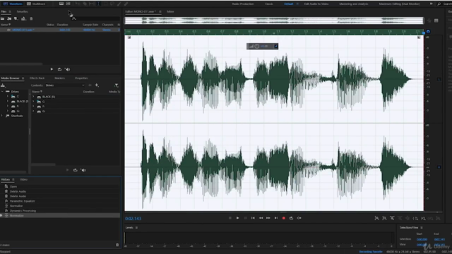The height and width of the screenshot is (254, 452).
Task: Click Play button in transport
Action: [237, 218]
